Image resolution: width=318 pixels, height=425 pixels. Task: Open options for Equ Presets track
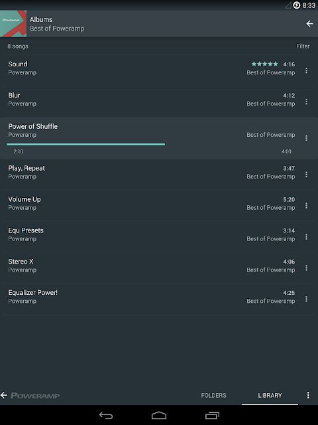(x=306, y=237)
